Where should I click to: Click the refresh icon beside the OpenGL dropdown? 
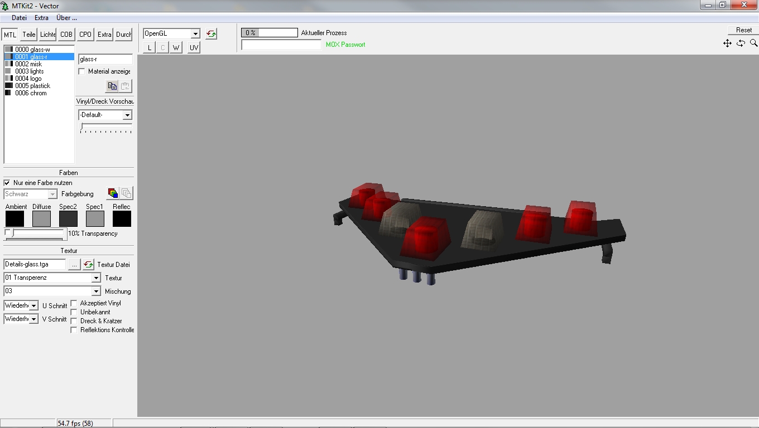coord(211,34)
